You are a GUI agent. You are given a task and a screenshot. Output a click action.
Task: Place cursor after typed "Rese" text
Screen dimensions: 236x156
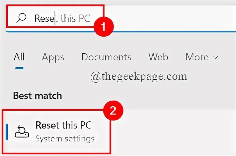(55, 18)
